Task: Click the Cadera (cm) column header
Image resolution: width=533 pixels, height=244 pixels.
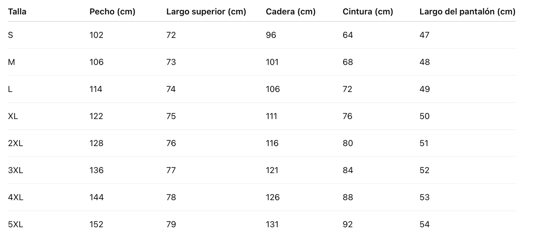Action: [x=290, y=12]
